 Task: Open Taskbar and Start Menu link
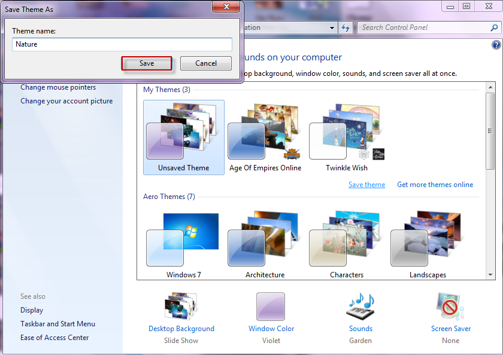click(57, 324)
